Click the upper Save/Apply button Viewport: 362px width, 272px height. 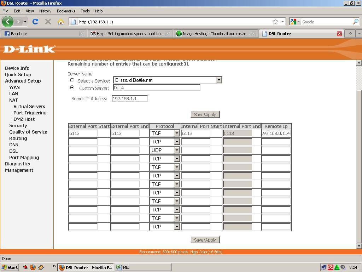click(x=205, y=114)
